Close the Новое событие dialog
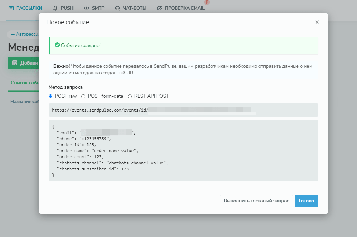The height and width of the screenshot is (237, 357). coord(317,22)
